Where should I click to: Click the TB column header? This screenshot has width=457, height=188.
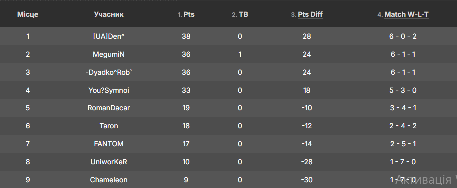point(243,14)
